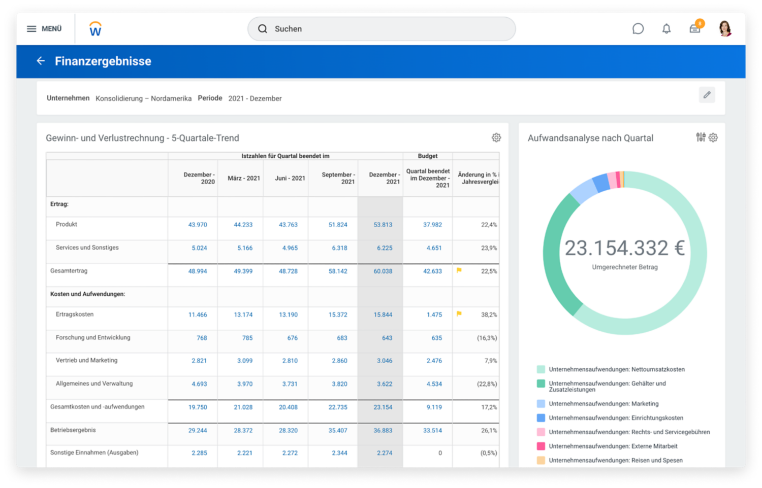Go back with the arrow next to Finanzergebnisse
762x488 pixels.
41,61
